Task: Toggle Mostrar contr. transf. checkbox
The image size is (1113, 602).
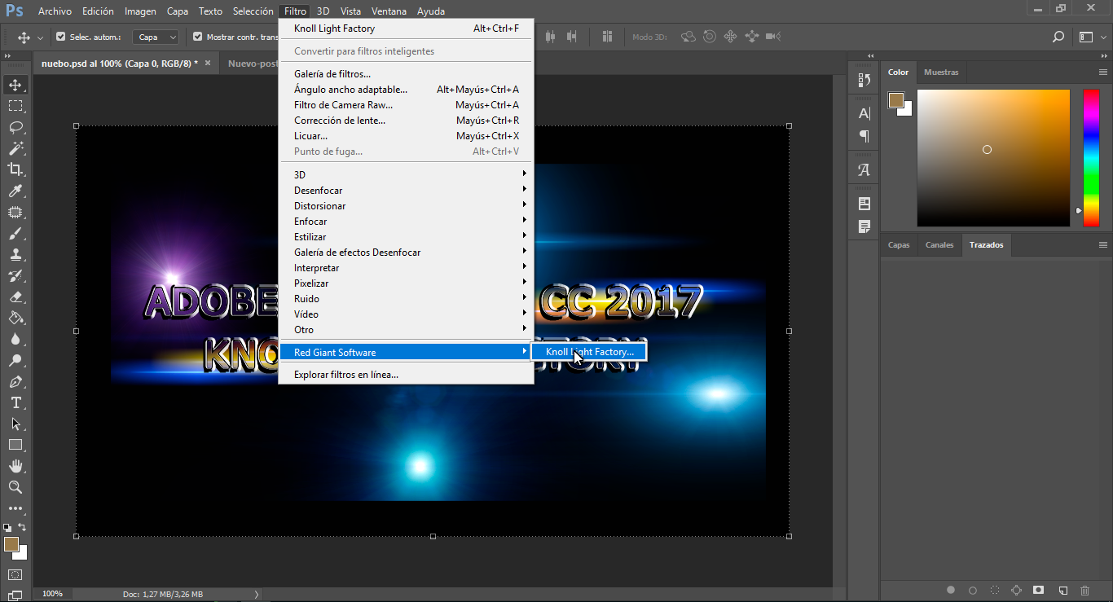Action: 197,37
